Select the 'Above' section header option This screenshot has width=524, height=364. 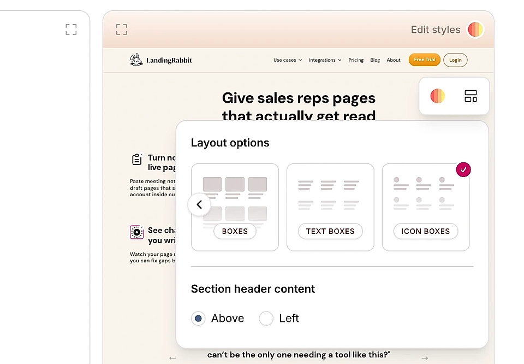[x=198, y=318]
